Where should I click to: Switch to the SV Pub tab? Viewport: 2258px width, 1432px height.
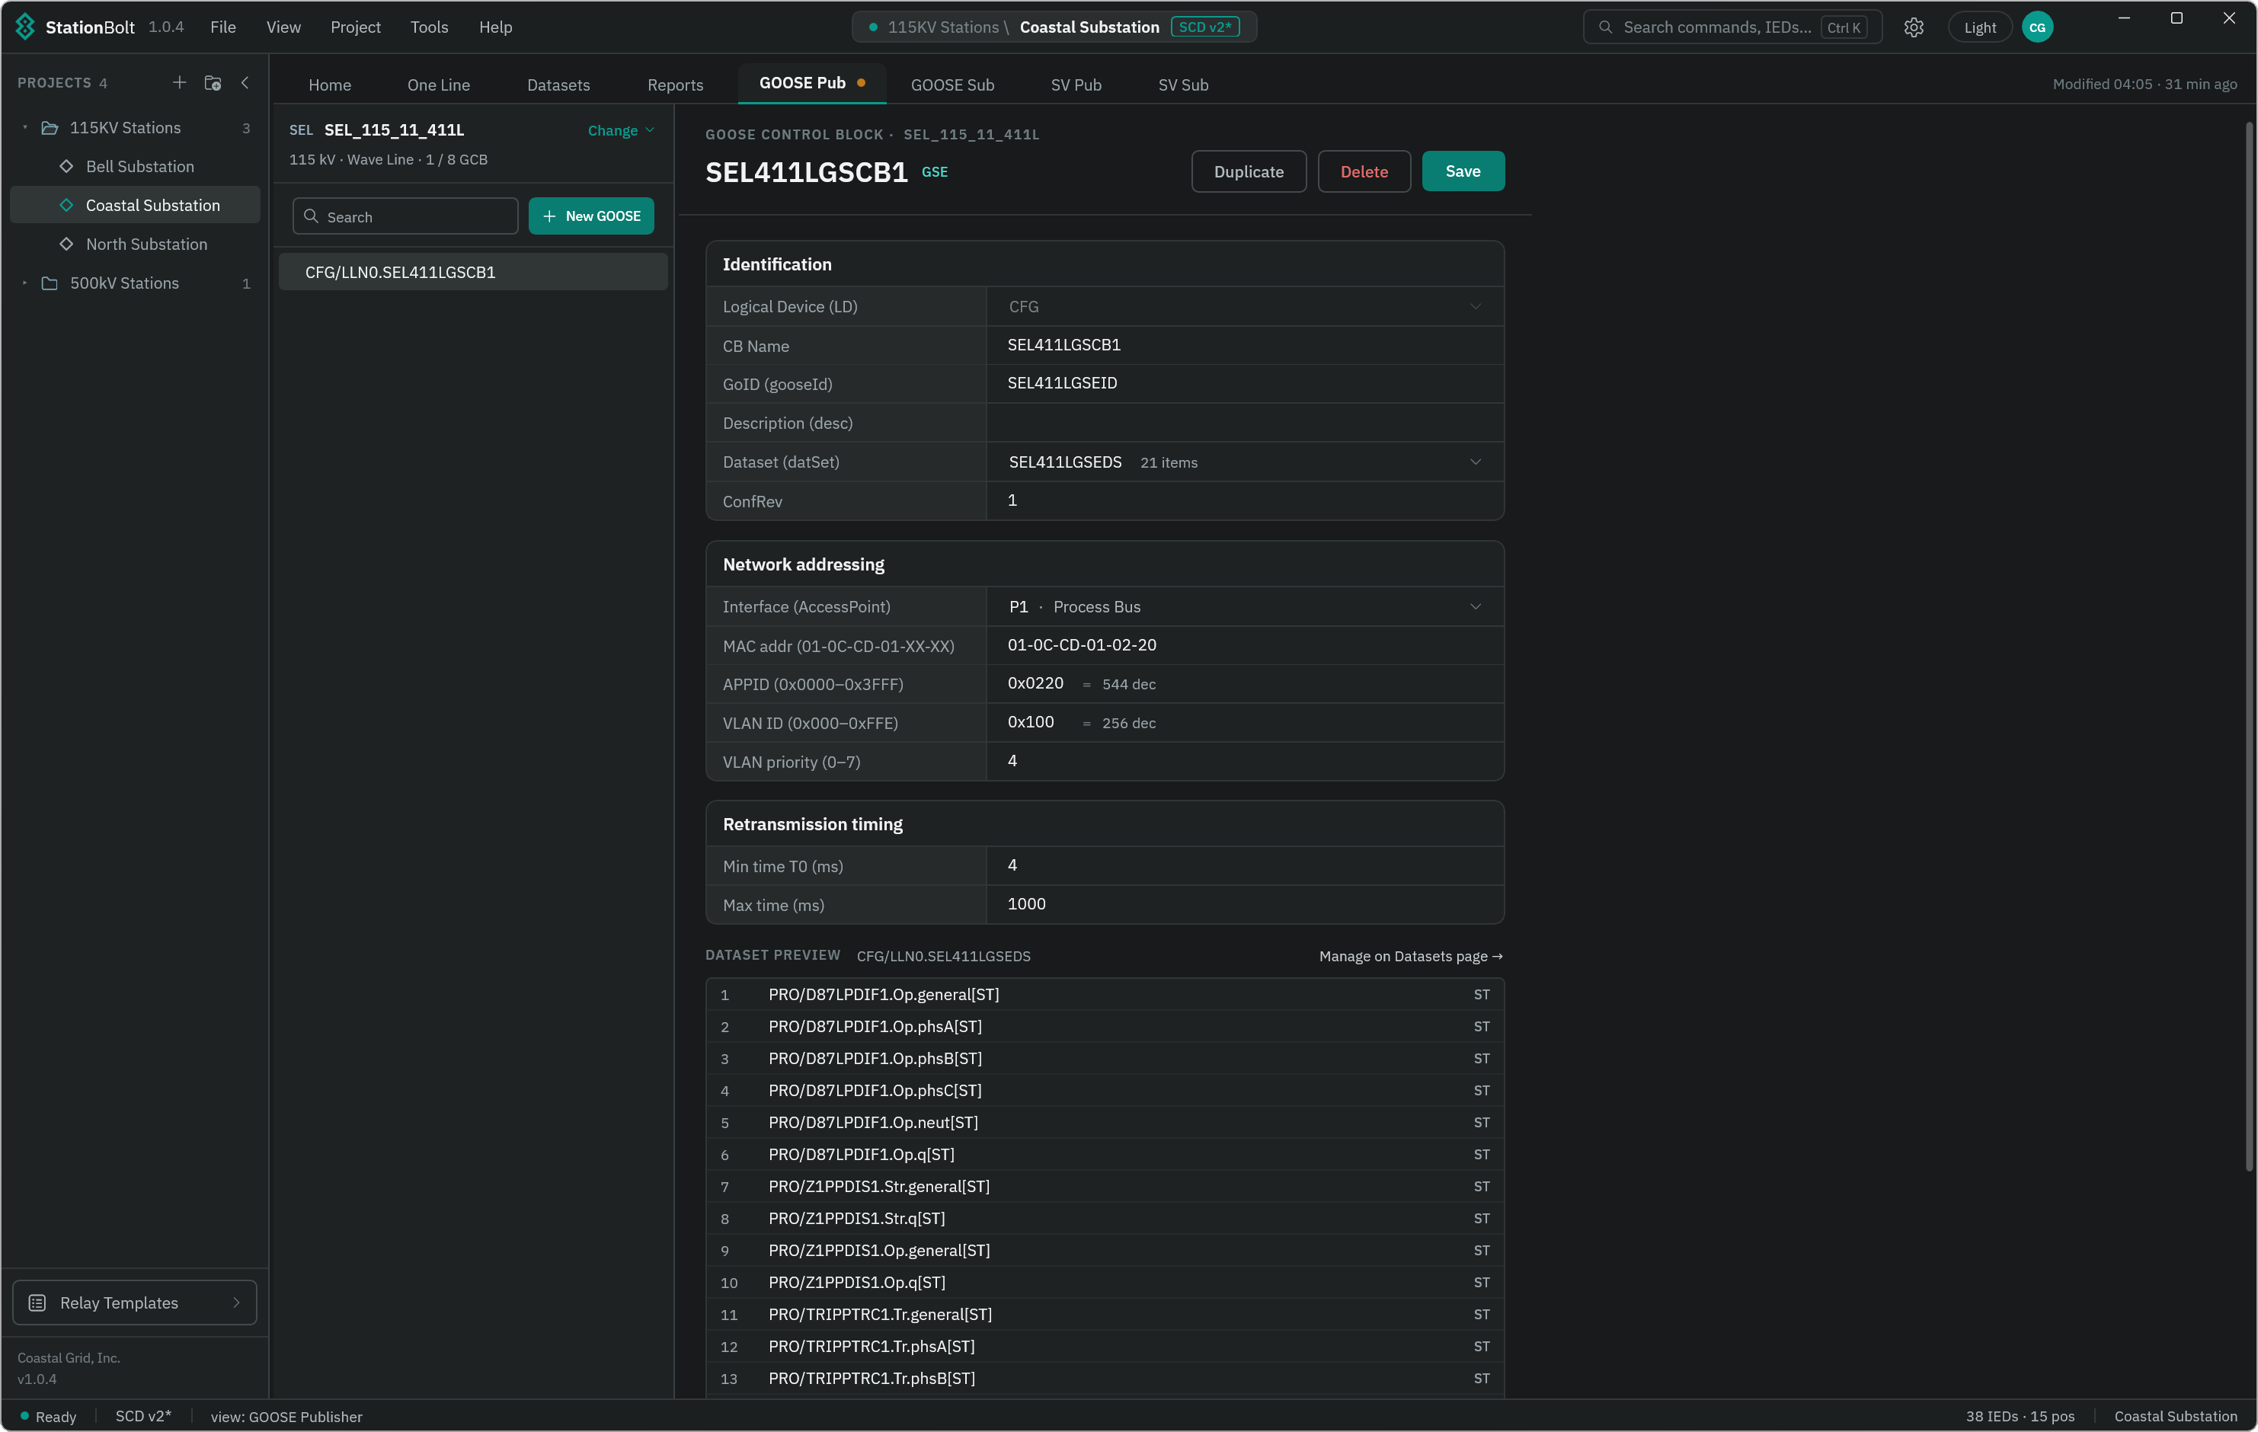pyautogui.click(x=1076, y=85)
